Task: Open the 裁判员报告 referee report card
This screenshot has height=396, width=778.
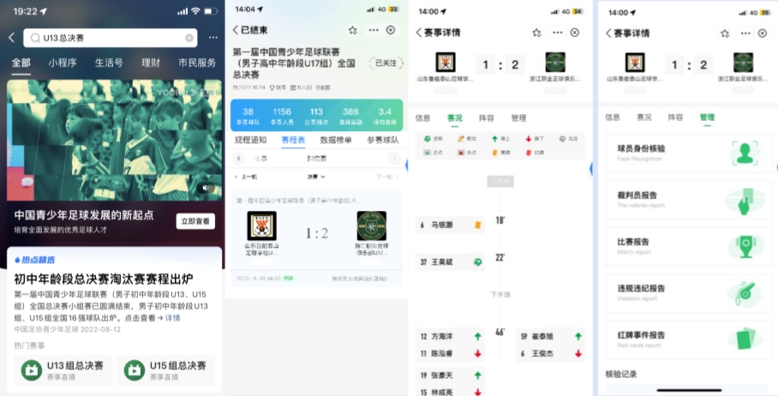Action: click(689, 200)
